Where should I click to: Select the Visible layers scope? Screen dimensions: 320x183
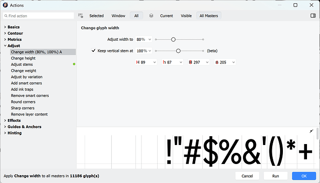186,16
